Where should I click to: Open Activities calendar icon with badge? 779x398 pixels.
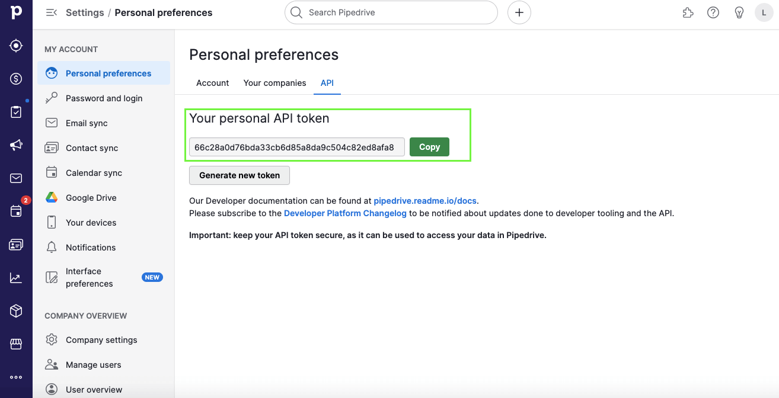tap(16, 211)
